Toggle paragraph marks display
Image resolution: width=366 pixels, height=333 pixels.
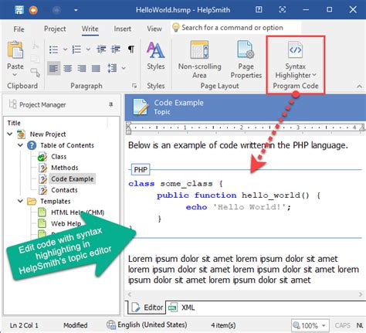coord(131,49)
